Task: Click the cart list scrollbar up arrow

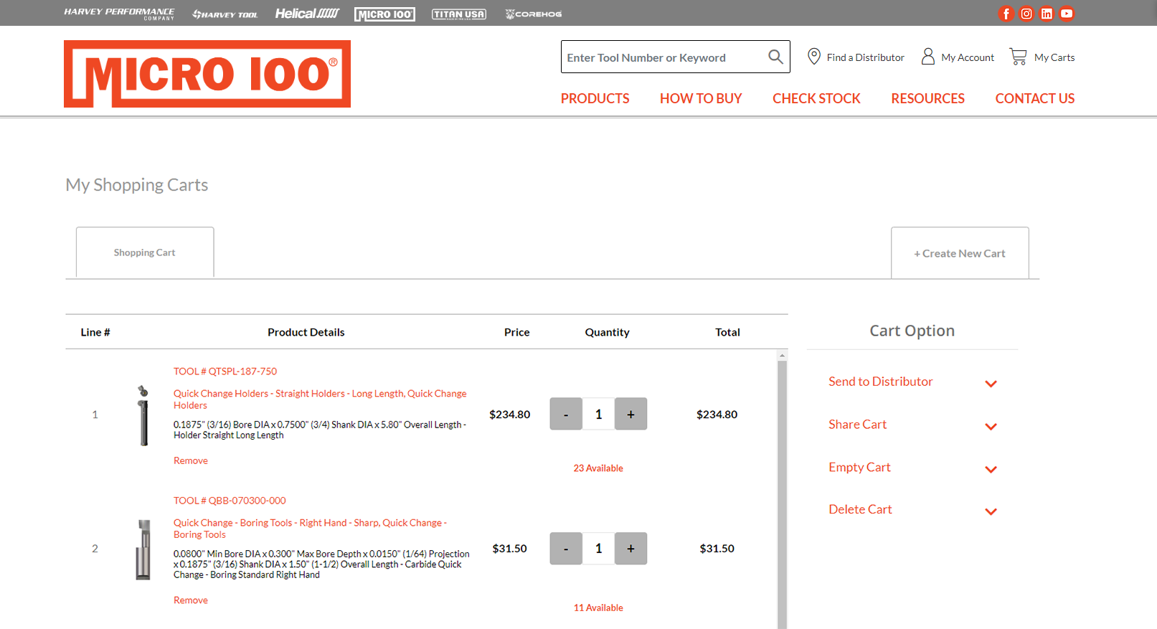Action: pyautogui.click(x=783, y=355)
